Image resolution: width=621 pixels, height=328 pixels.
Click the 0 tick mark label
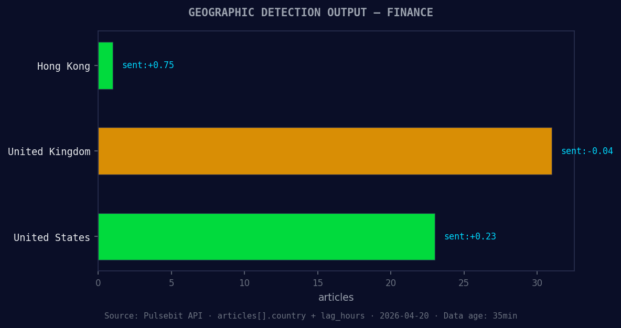click(98, 282)
